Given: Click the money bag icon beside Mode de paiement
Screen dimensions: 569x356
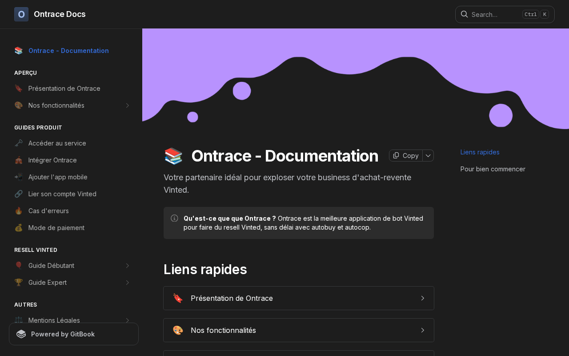Looking at the screenshot, I should click(19, 228).
